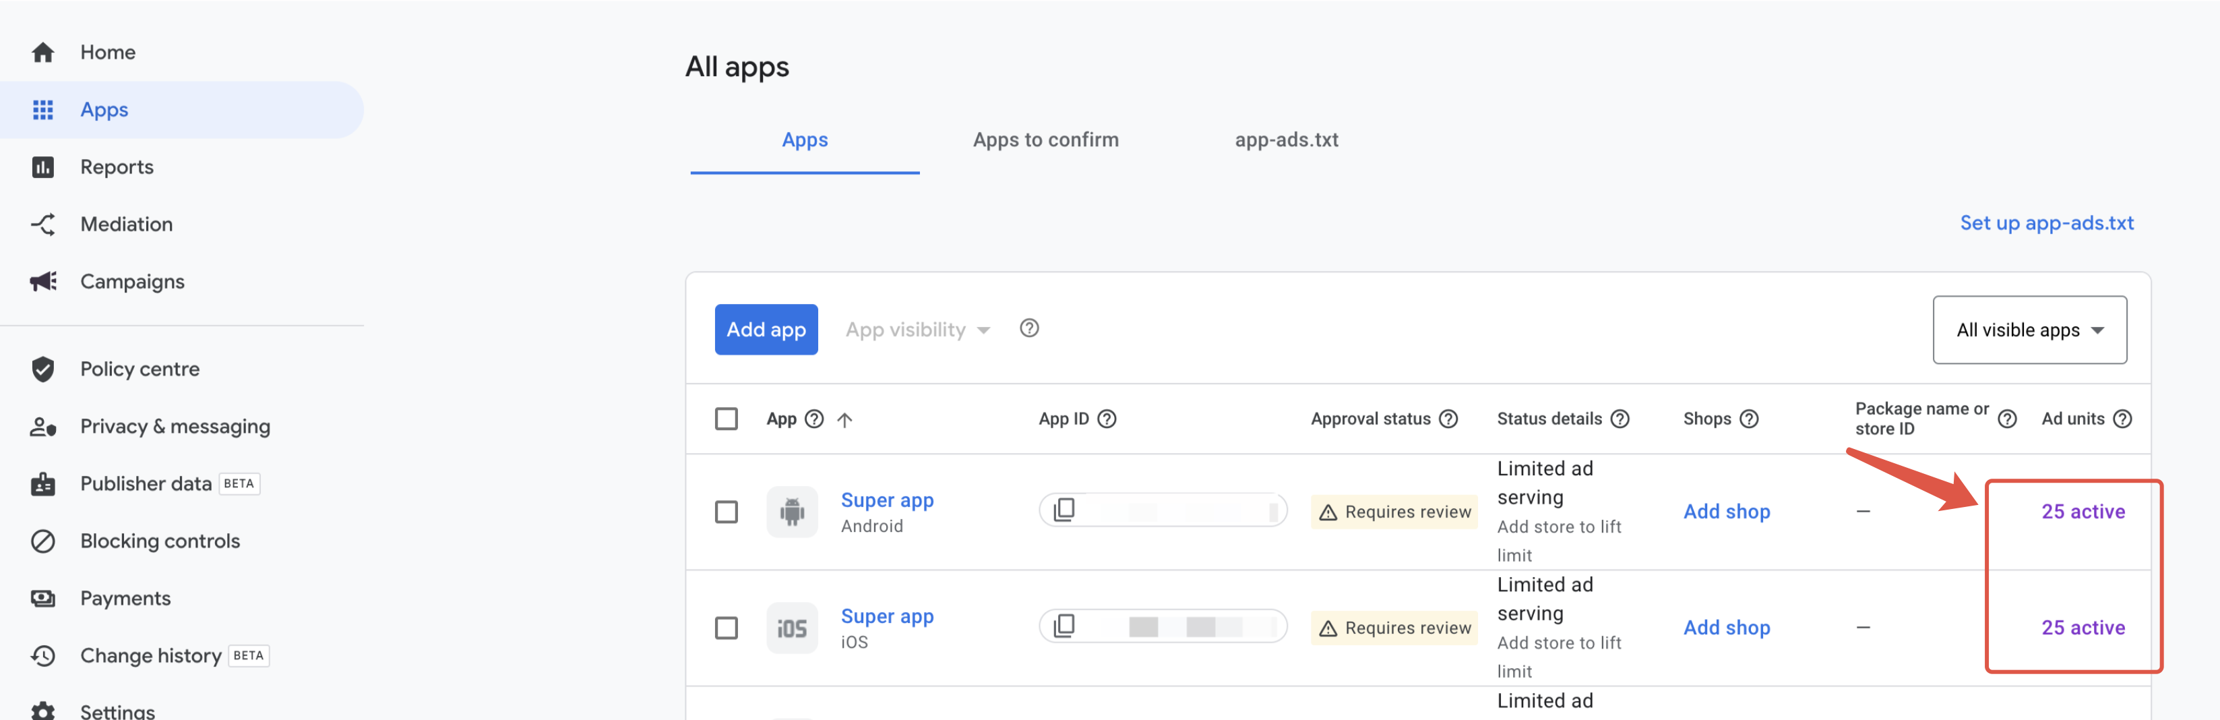Open the Approval status help icon

(x=1449, y=419)
